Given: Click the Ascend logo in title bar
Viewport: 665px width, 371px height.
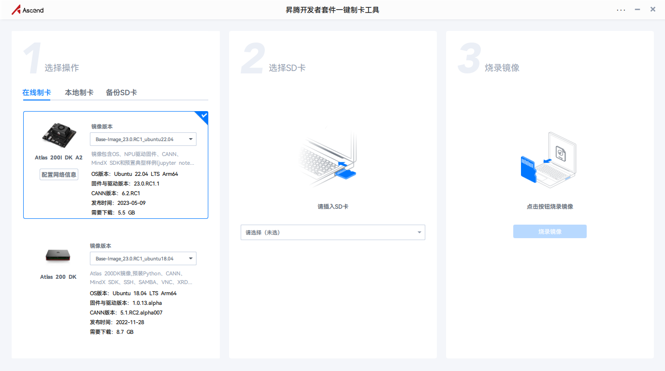Looking at the screenshot, I should pyautogui.click(x=28, y=10).
